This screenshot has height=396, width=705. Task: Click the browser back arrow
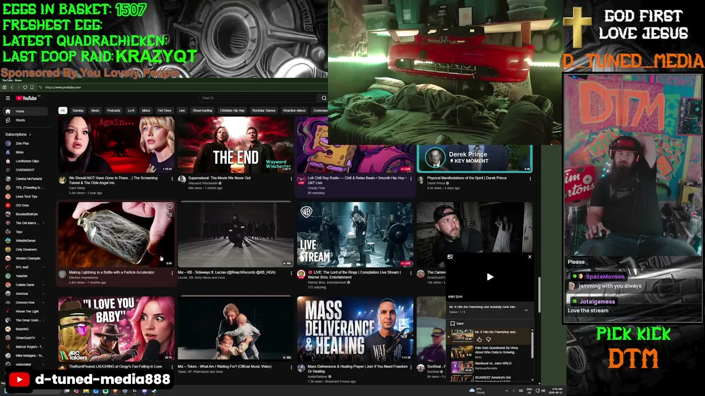[x=12, y=87]
